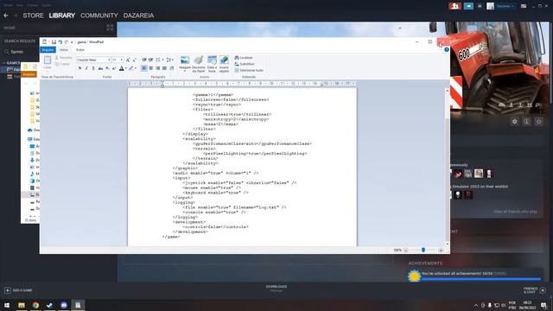This screenshot has width=553, height=311.
Task: Click the zoom in plus button in WordPad
Action: click(441, 251)
